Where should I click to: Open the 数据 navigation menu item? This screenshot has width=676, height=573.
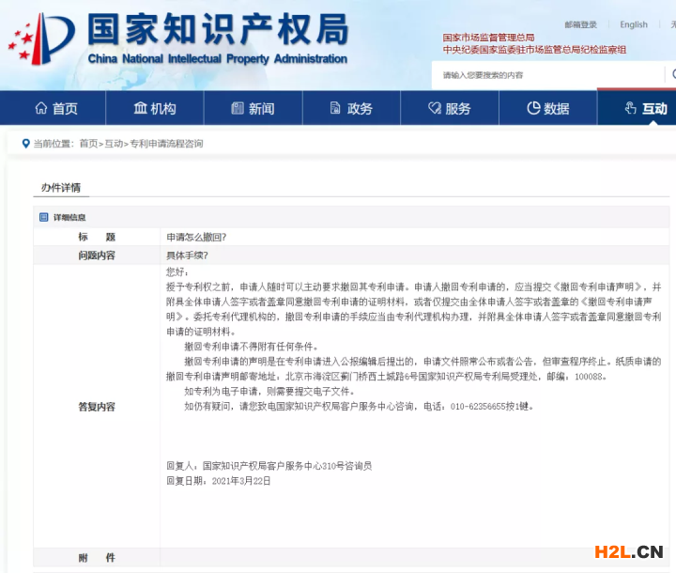tap(548, 108)
